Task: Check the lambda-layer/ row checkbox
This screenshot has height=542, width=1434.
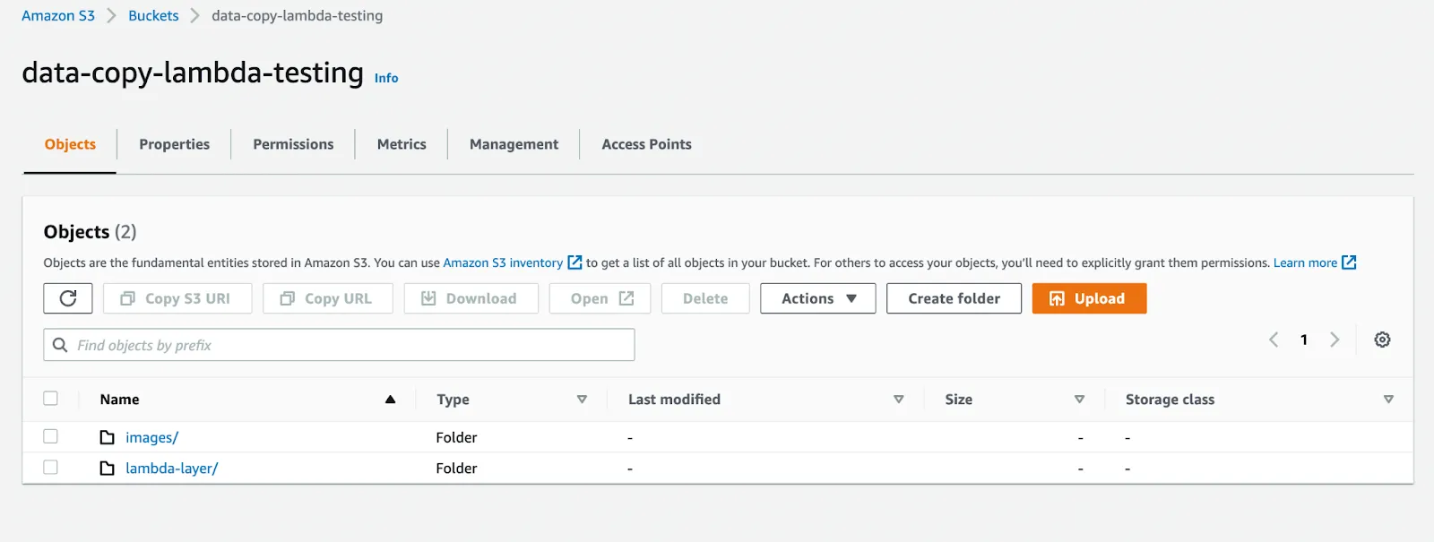Action: tap(51, 467)
